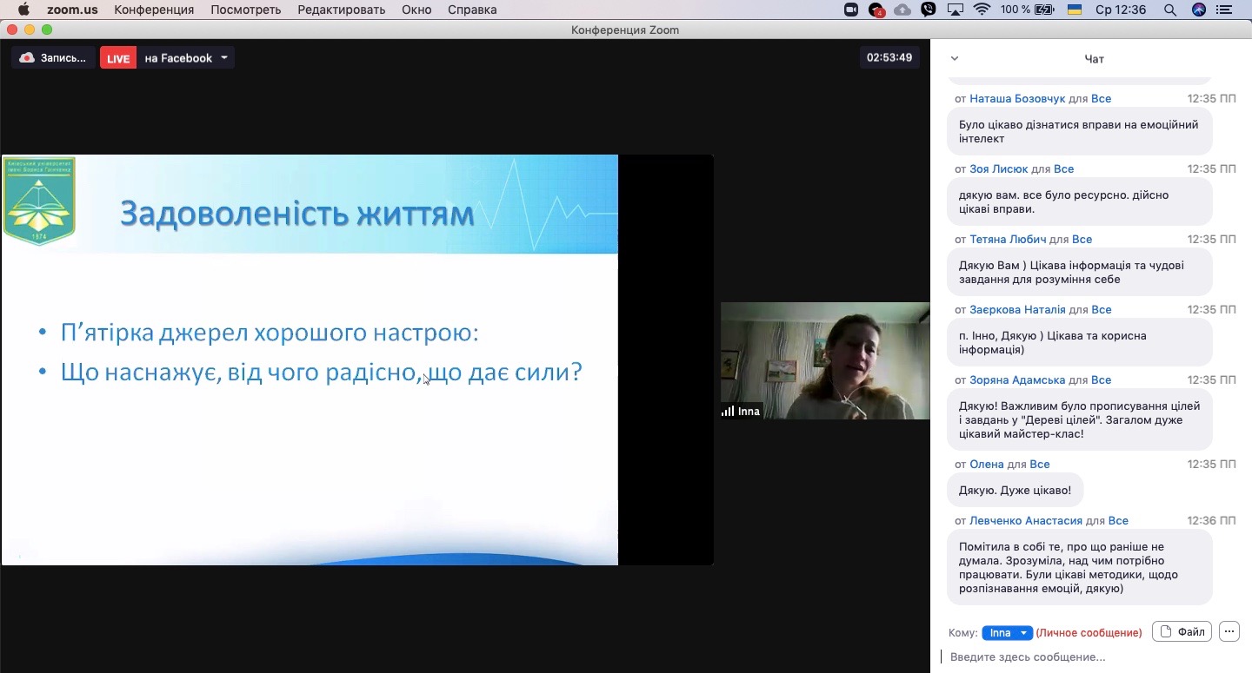The height and width of the screenshot is (673, 1252).
Task: Collapse the chat panel using the chevron
Action: (955, 59)
